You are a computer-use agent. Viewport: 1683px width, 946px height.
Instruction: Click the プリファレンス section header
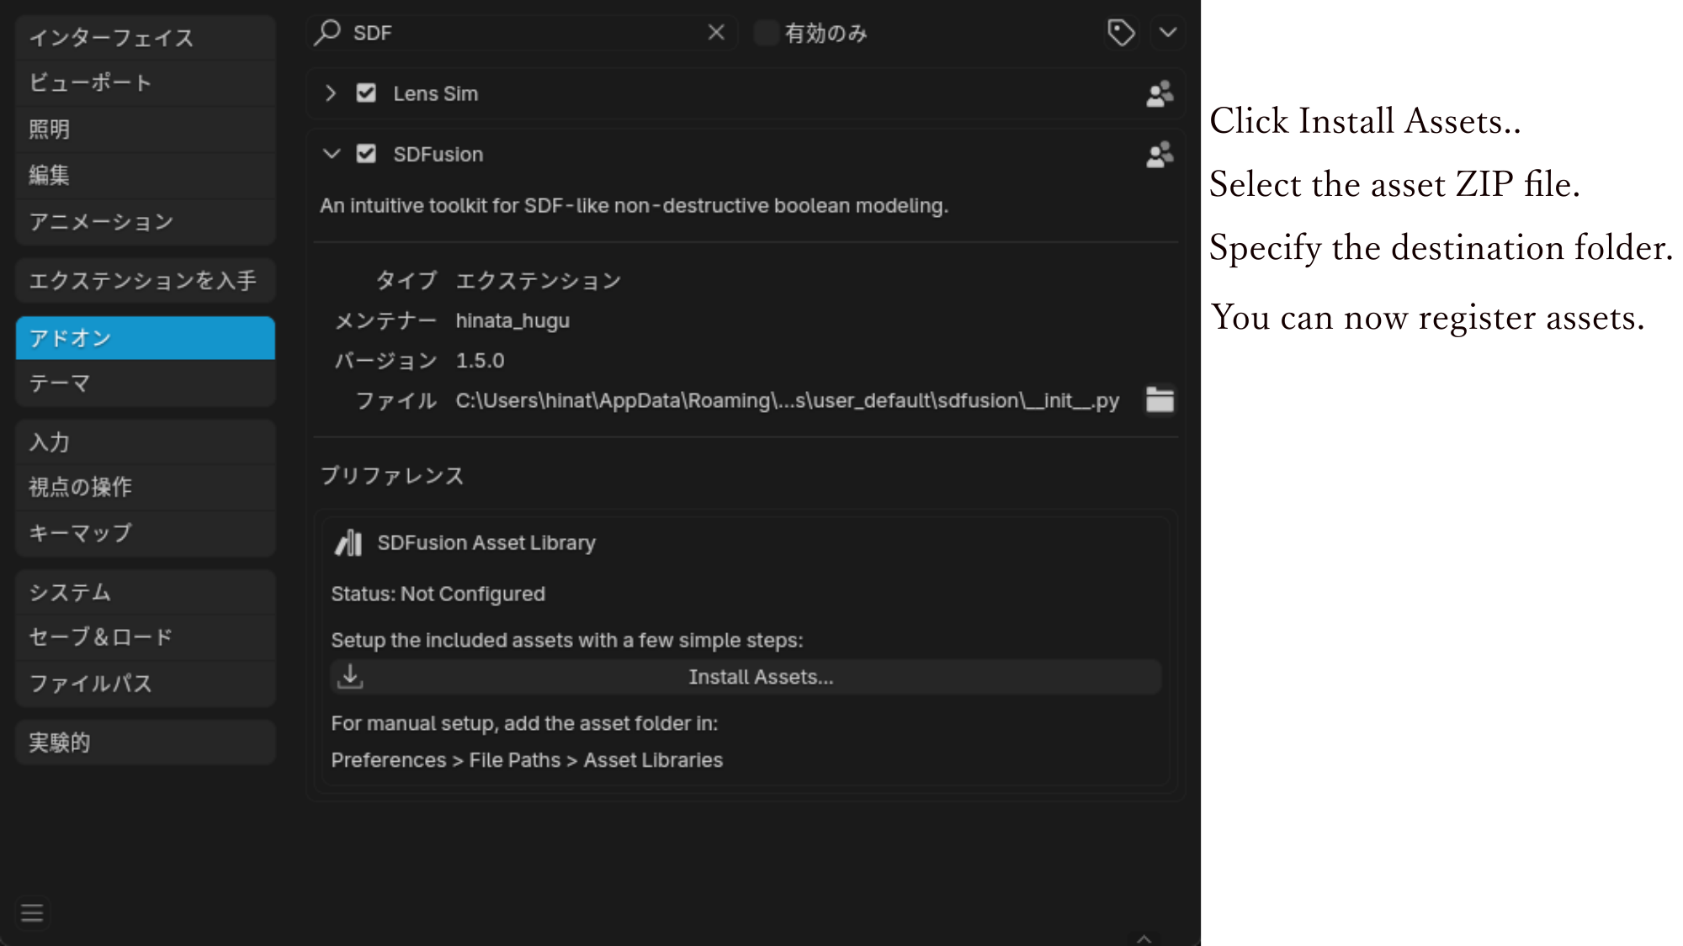(392, 476)
